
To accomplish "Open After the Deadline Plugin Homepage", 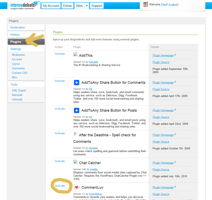I will (163, 135).
